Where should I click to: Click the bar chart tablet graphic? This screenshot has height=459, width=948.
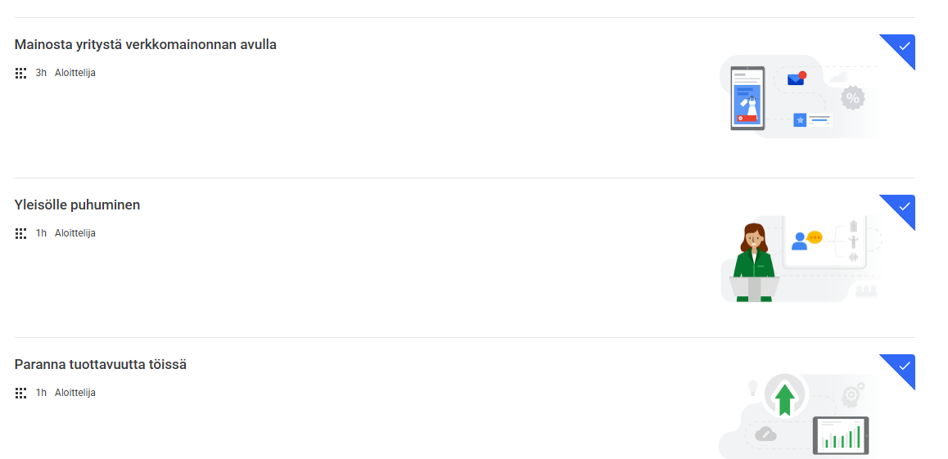[841, 435]
